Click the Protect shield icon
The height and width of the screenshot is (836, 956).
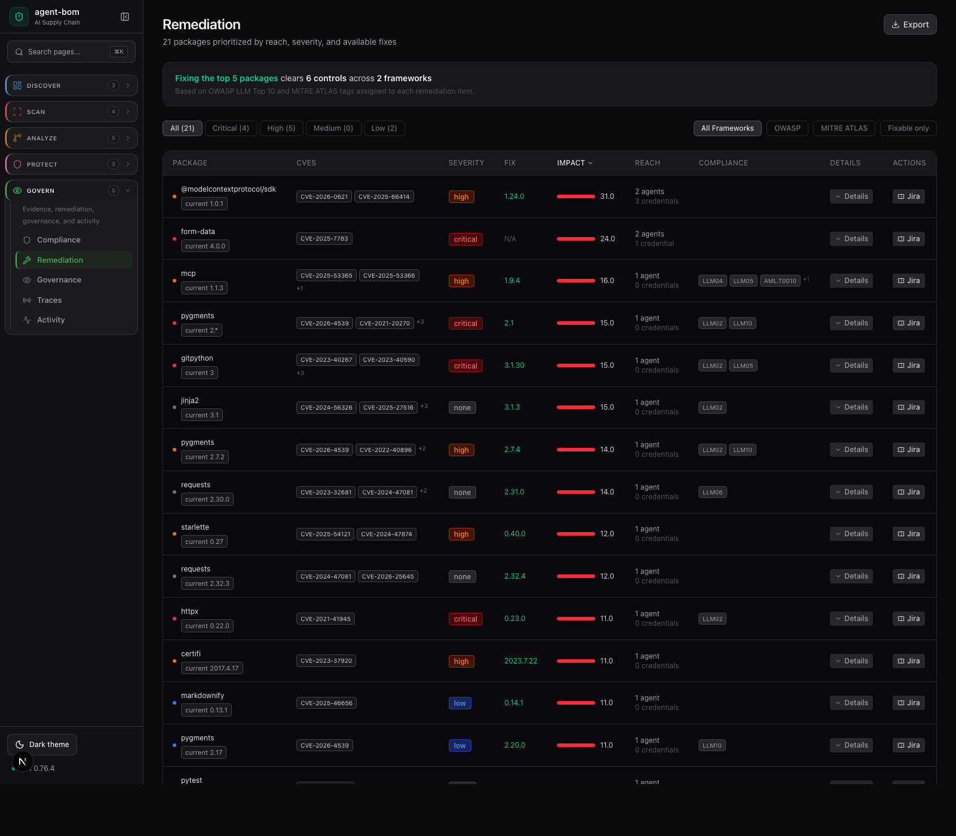(x=17, y=164)
